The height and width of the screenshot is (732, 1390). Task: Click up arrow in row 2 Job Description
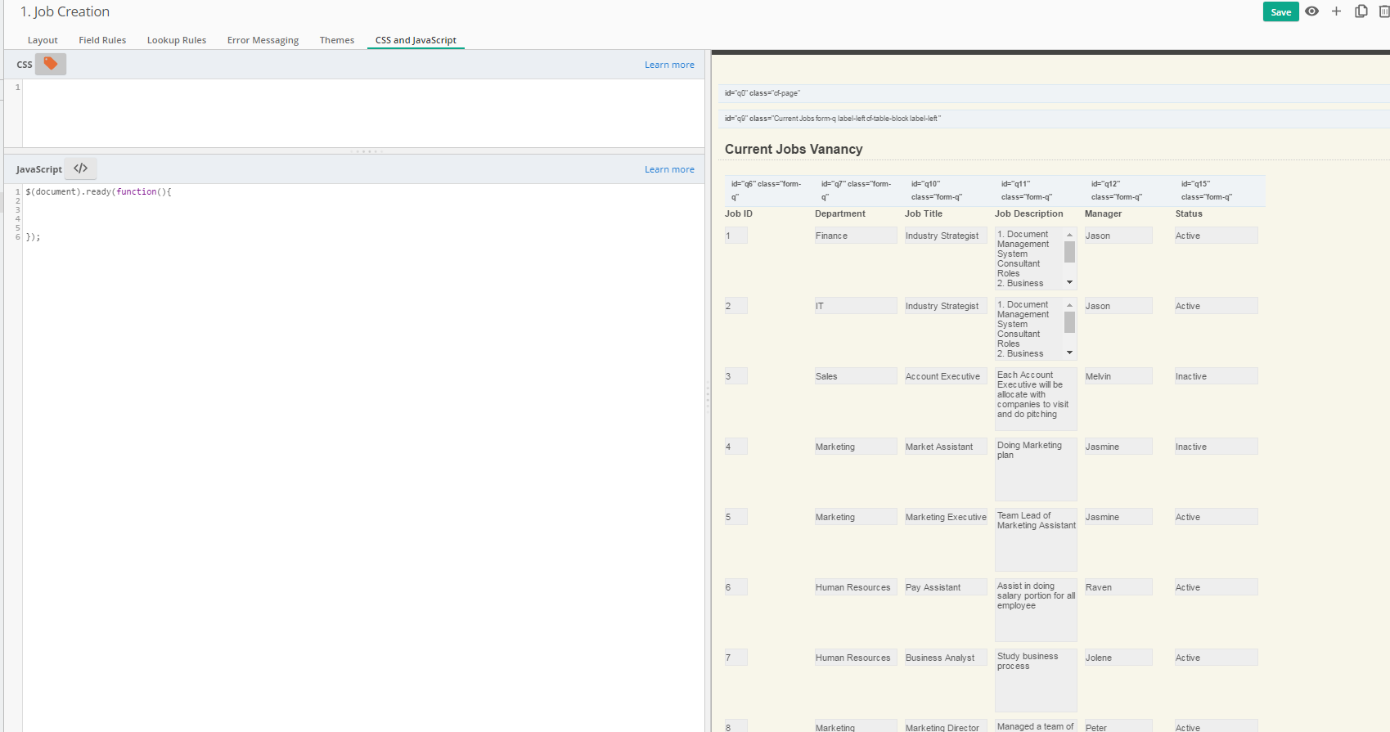1069,305
